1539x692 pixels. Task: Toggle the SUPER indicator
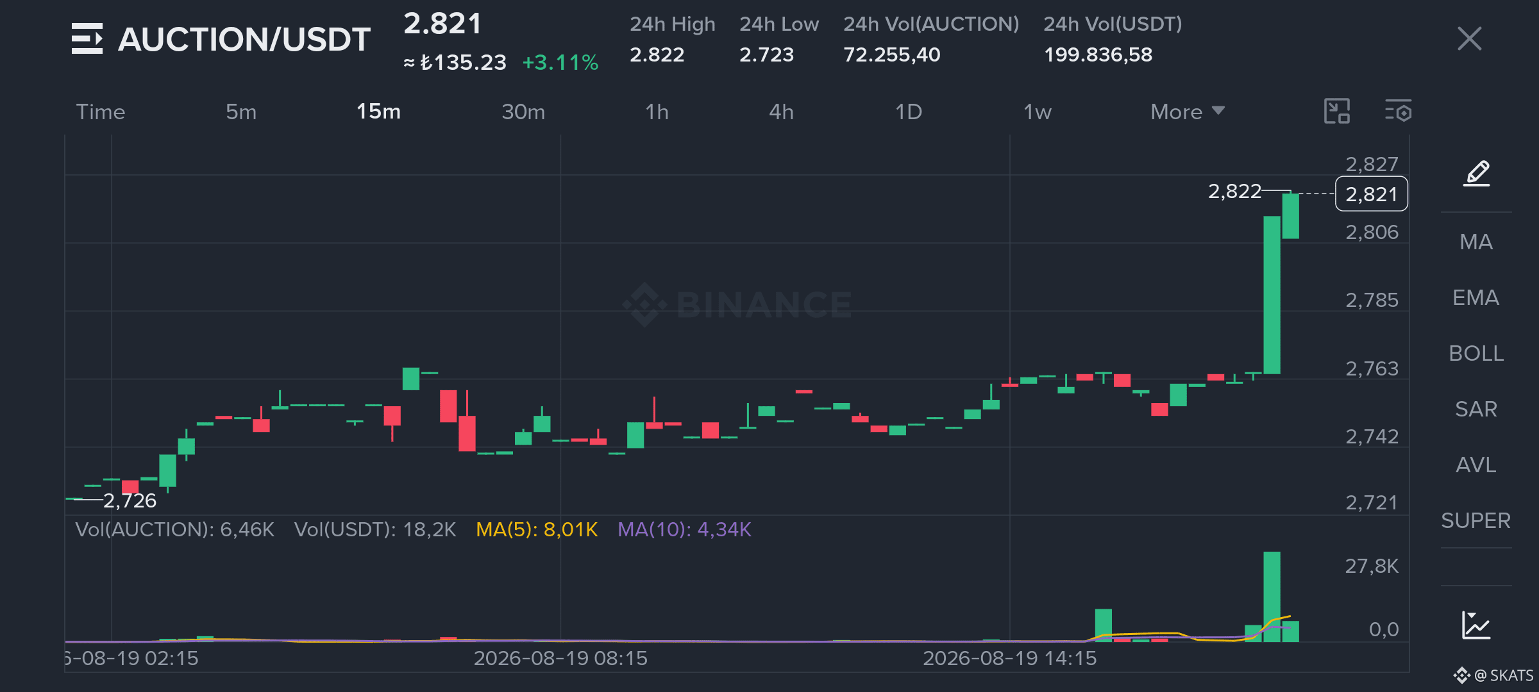click(x=1476, y=521)
